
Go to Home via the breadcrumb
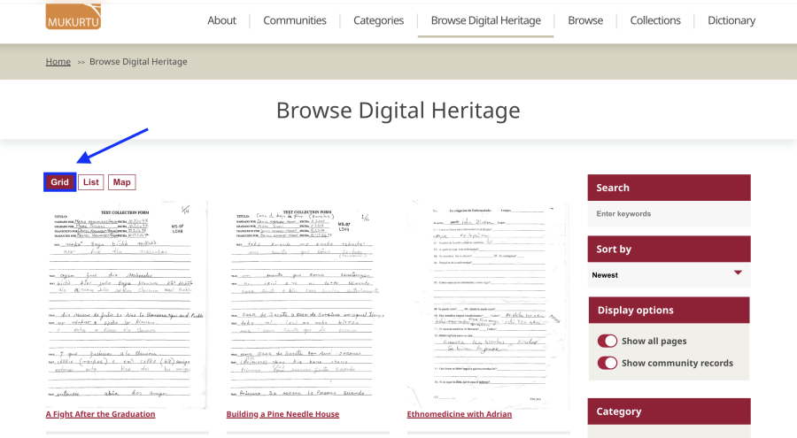[58, 61]
